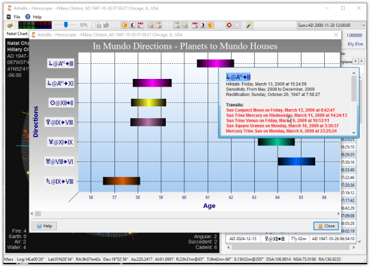Screen dimensions: 370x267
Task: Click magenta bar near age 58-59
Action: pyautogui.click(x=152, y=83)
